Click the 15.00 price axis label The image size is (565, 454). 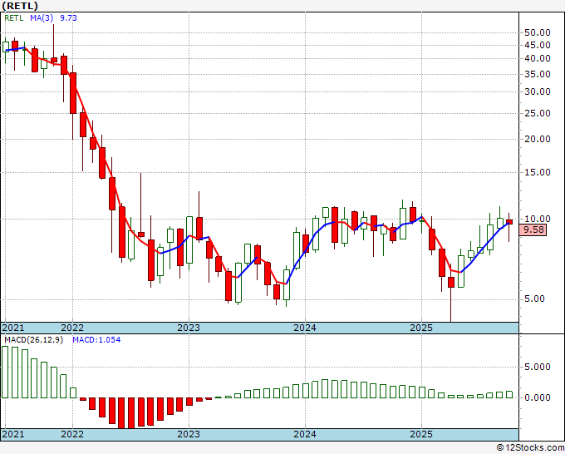tap(538, 172)
